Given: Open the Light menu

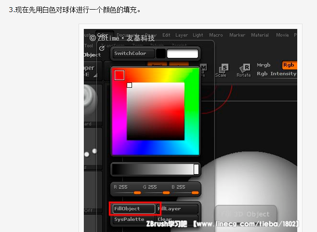Looking at the screenshot, I should (x=198, y=35).
